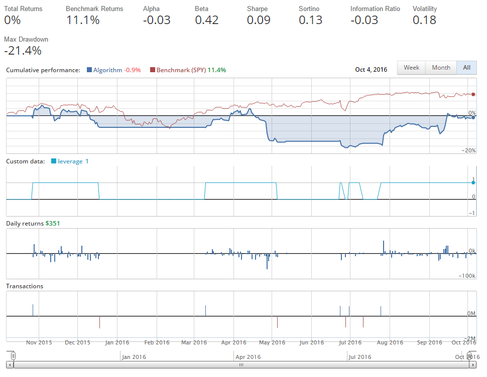
Task: Select the All time range button
Action: point(466,68)
